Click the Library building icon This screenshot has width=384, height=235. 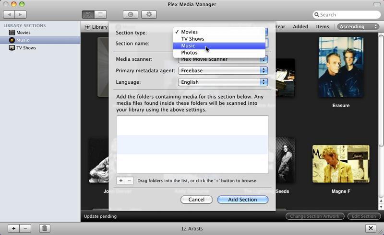pyautogui.click(x=87, y=27)
